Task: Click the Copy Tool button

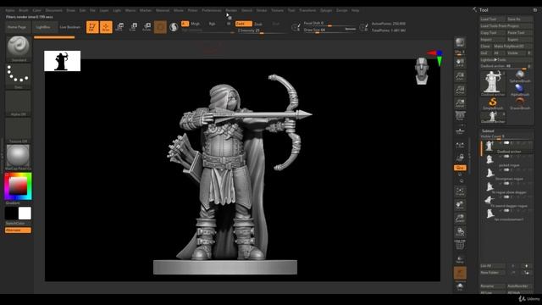Action: click(493, 32)
